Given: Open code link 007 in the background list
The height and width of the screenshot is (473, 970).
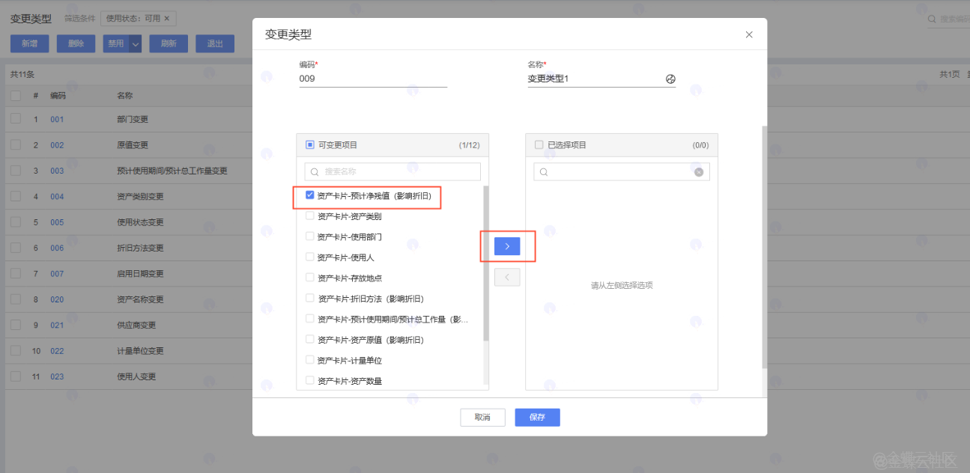Looking at the screenshot, I should 57,274.
